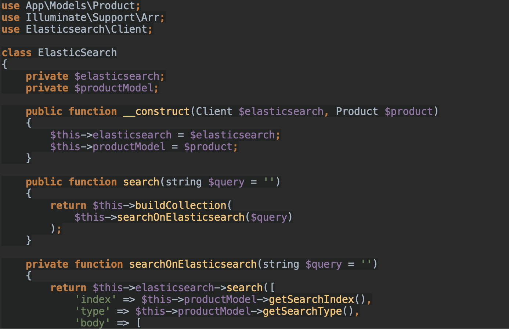Click Illuminate\Support\Arr import path

tap(92, 18)
